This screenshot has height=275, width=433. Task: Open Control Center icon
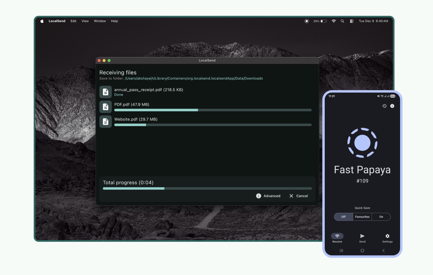click(x=352, y=21)
